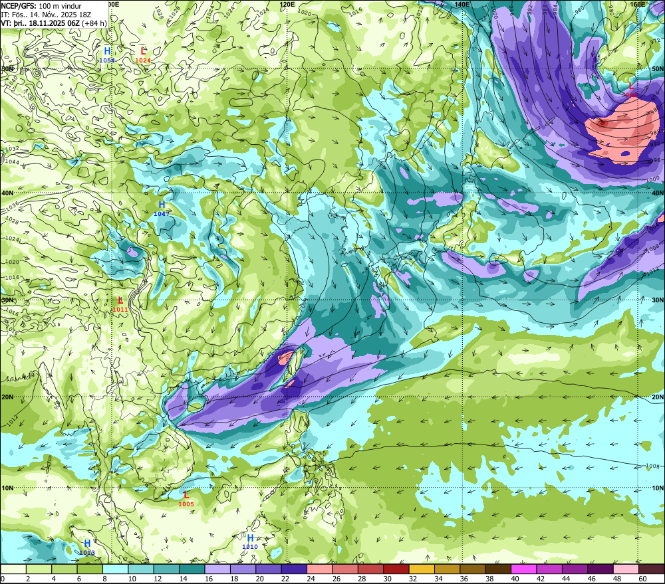This screenshot has height=584, width=665.
Task: Click the blue H marker labeled 1013
Action: pos(87,543)
